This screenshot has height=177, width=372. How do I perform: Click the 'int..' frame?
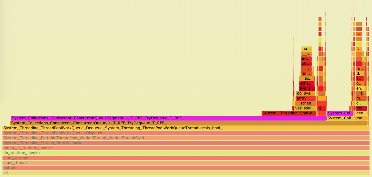tap(306, 59)
